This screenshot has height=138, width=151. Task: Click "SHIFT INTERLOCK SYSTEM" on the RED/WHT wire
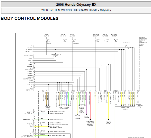58,112
